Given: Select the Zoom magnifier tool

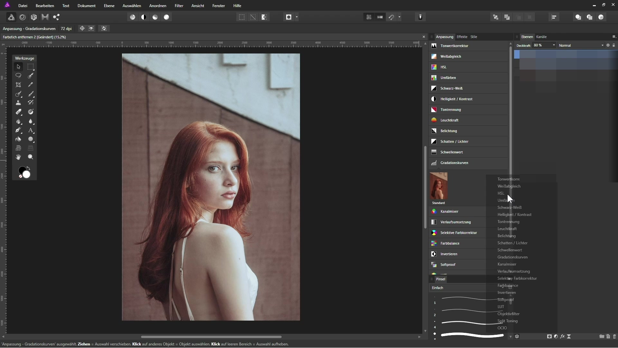Looking at the screenshot, I should coord(31,157).
